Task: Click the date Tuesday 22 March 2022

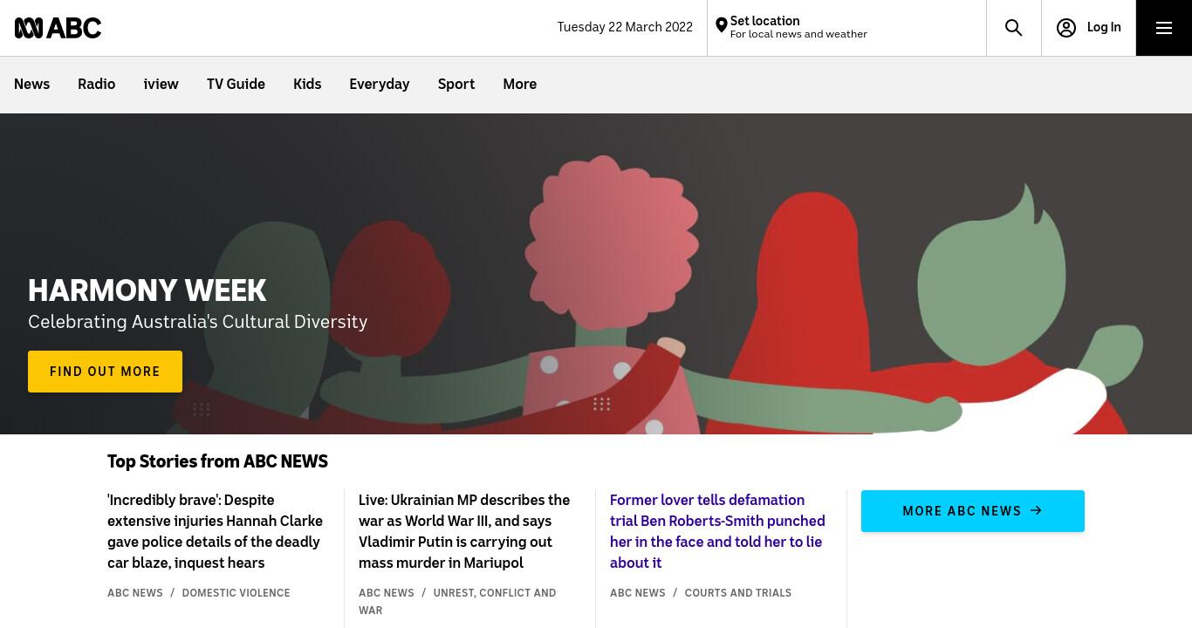Action: [625, 27]
